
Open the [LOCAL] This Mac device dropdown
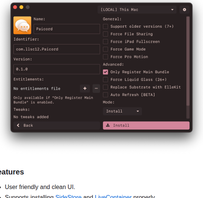137,10
